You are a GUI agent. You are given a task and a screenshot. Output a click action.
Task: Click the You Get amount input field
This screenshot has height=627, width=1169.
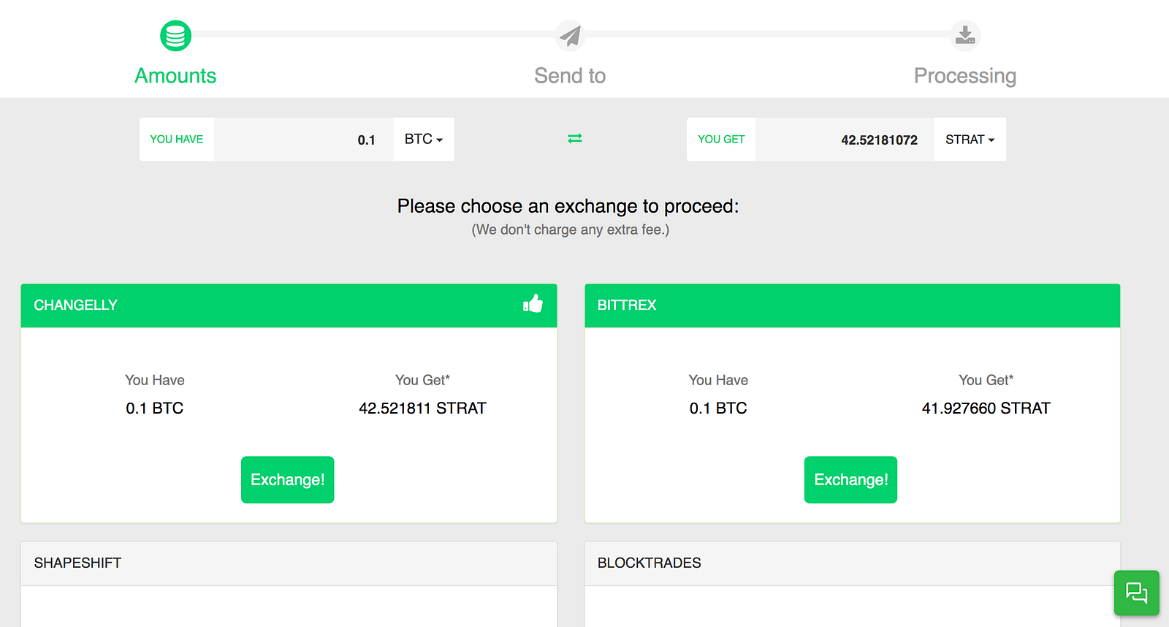coord(844,140)
